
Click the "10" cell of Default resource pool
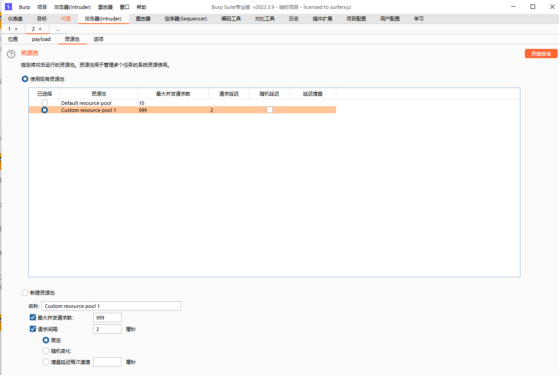coord(173,103)
